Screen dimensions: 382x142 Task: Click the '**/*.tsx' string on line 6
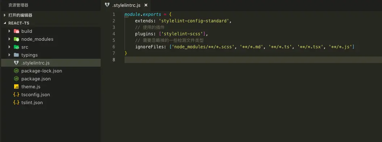tap(312, 47)
